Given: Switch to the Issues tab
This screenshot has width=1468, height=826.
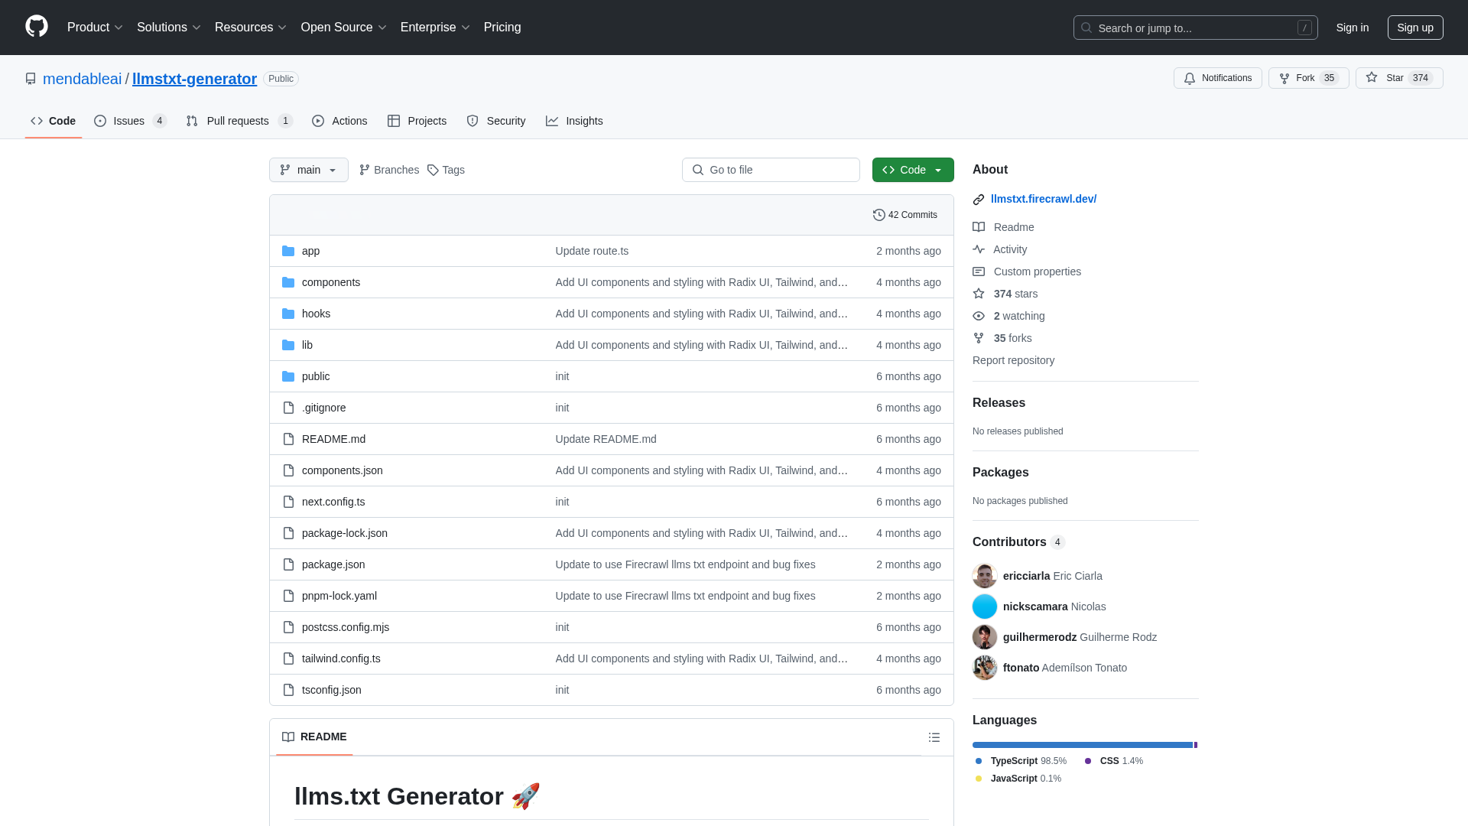Looking at the screenshot, I should point(131,121).
